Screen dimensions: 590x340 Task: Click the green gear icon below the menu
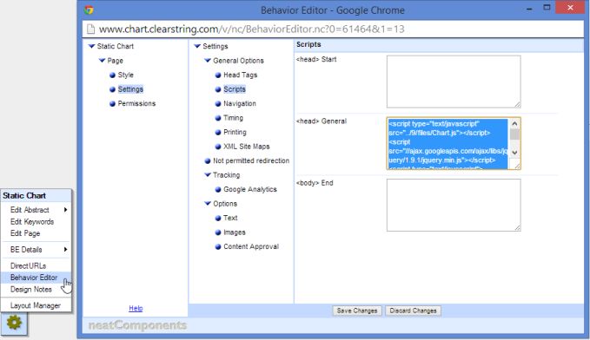point(14,323)
